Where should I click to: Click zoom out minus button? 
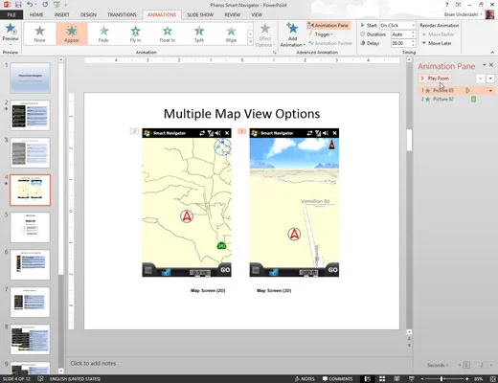point(422,379)
